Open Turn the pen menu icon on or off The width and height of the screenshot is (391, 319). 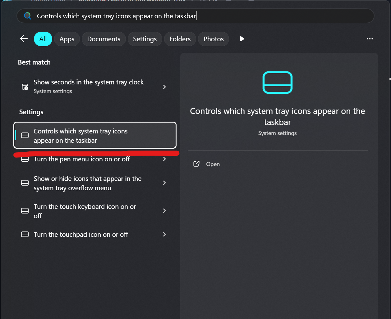95,159
